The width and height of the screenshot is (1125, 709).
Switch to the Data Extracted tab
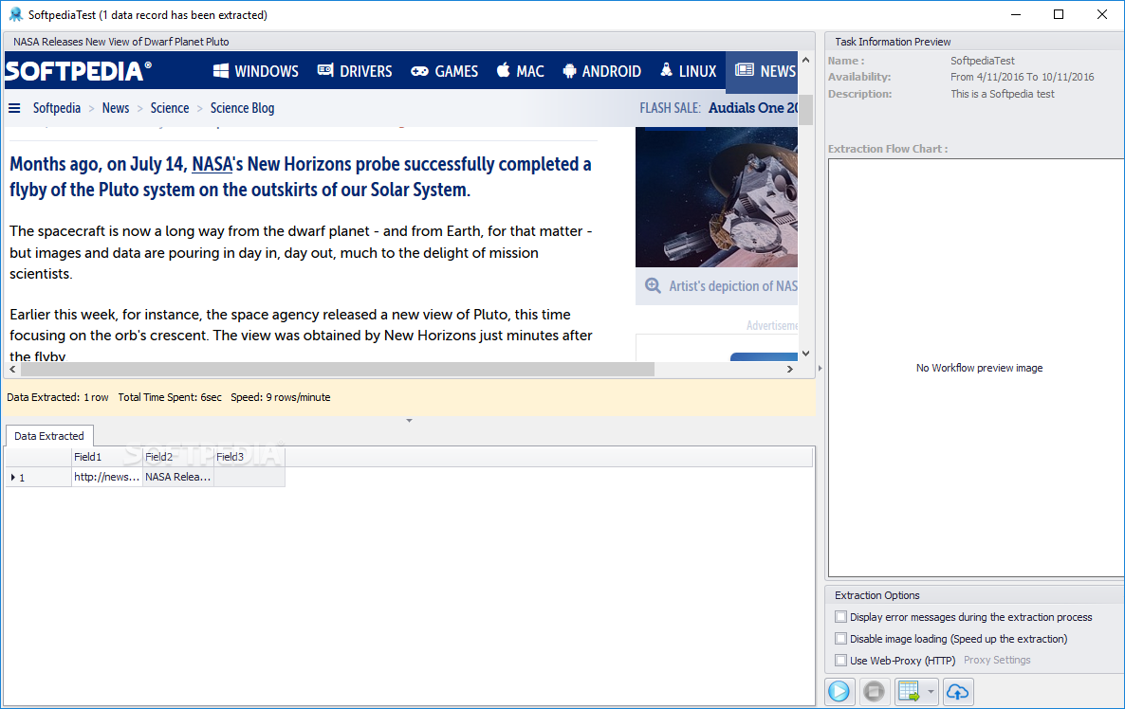coord(48,436)
